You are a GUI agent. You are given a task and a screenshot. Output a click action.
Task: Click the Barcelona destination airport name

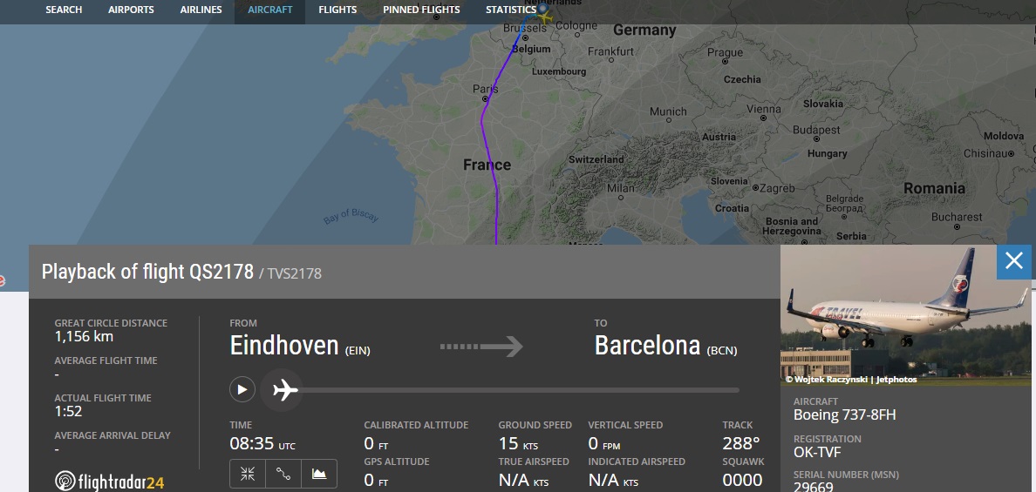(647, 346)
